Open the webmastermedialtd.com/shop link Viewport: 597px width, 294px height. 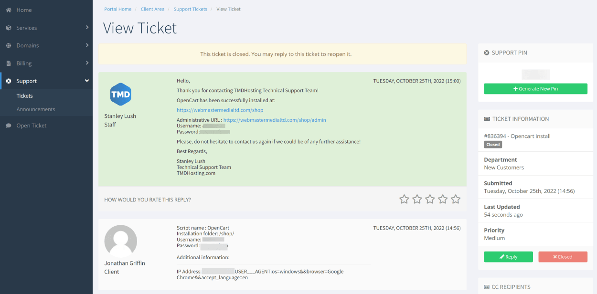click(220, 110)
